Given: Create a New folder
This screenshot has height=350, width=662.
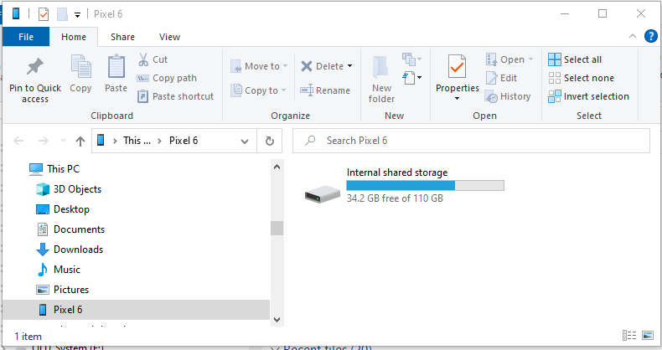Looking at the screenshot, I should click(x=381, y=80).
